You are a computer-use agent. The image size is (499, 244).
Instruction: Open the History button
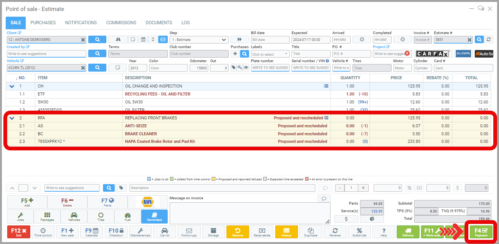pyautogui.click(x=286, y=232)
